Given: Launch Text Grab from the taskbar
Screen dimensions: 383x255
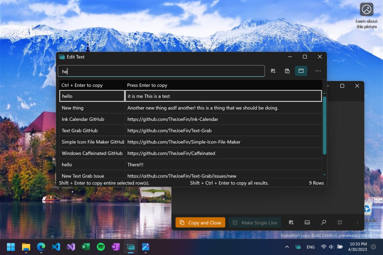Looking at the screenshot, I should (130, 247).
